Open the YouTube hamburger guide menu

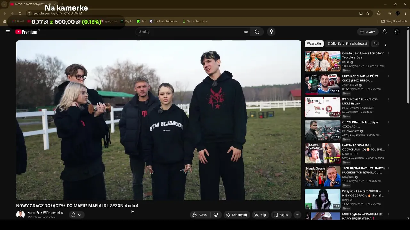point(8,32)
